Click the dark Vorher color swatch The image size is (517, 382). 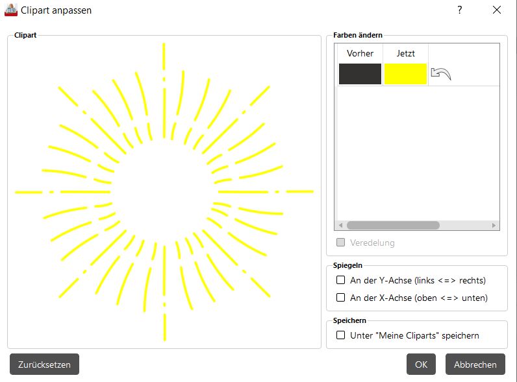(360, 74)
